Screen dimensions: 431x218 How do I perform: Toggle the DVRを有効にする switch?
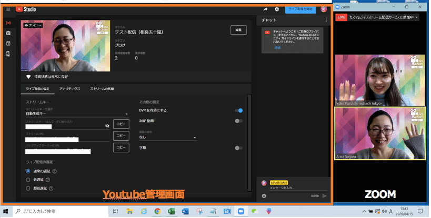[238, 110]
